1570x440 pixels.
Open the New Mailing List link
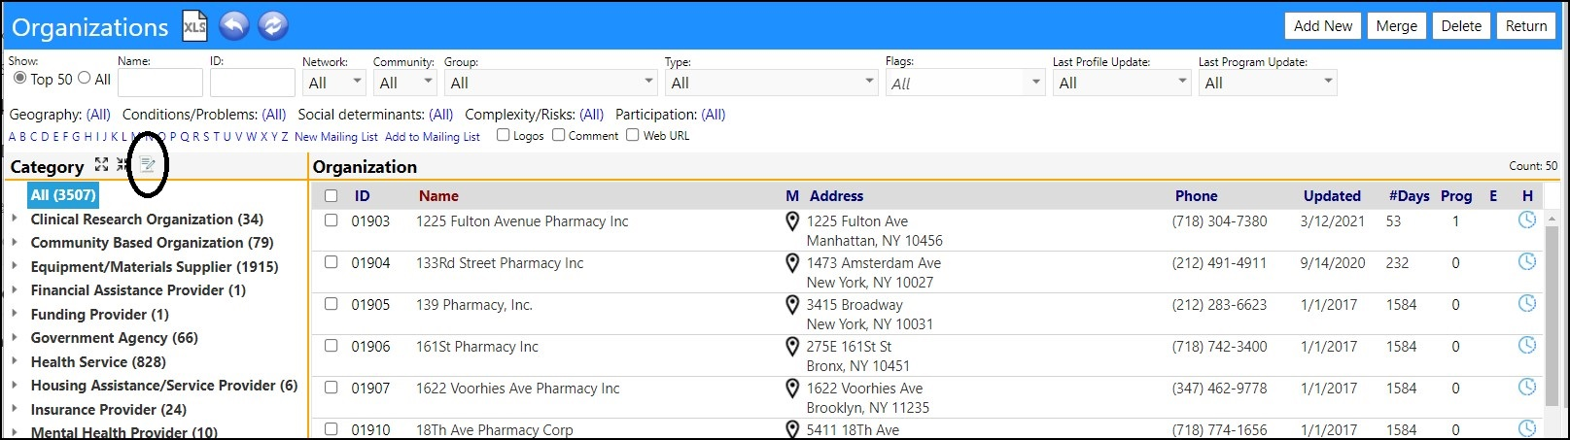click(336, 137)
